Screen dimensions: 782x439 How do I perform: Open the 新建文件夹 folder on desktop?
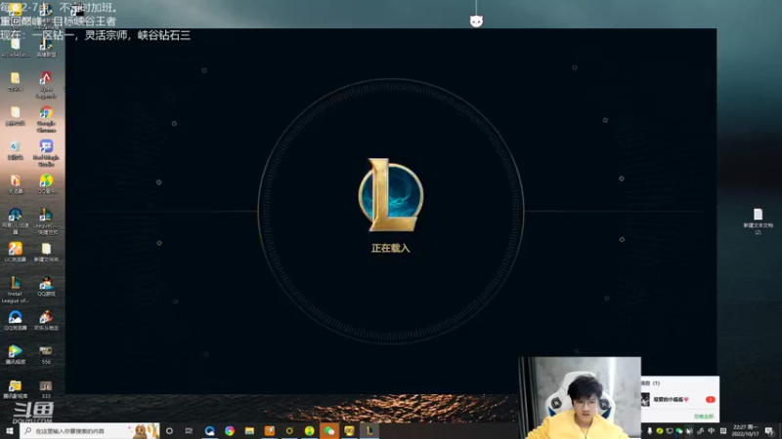(x=46, y=252)
